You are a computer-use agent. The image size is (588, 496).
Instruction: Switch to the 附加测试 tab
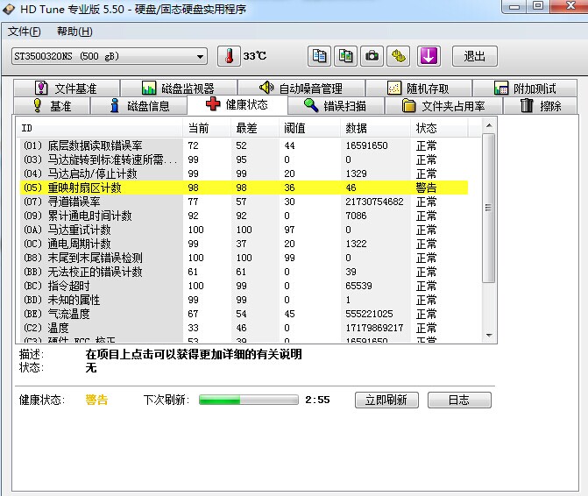tap(525, 89)
